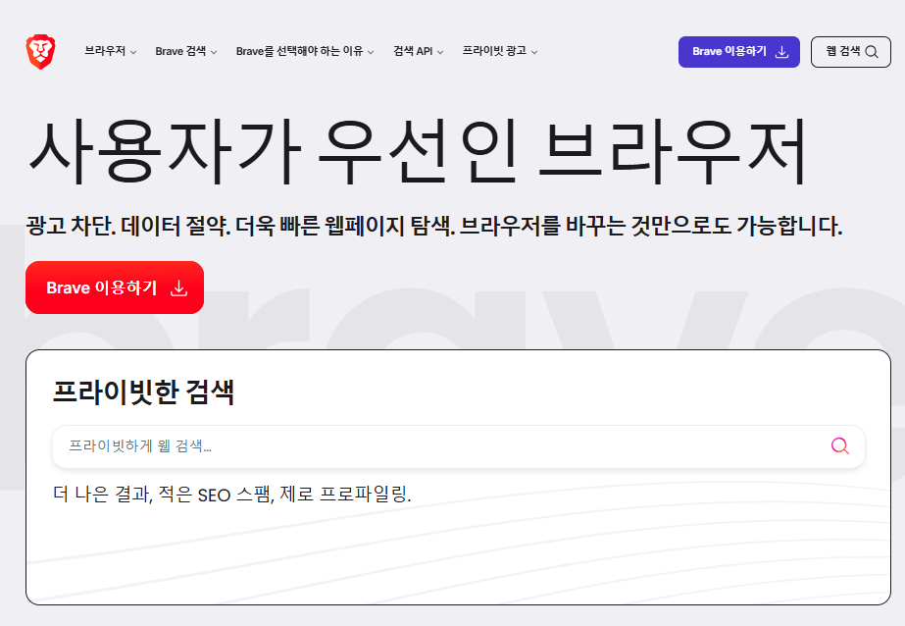Open the 브라우저 menu
This screenshot has width=905, height=626.
(x=110, y=51)
